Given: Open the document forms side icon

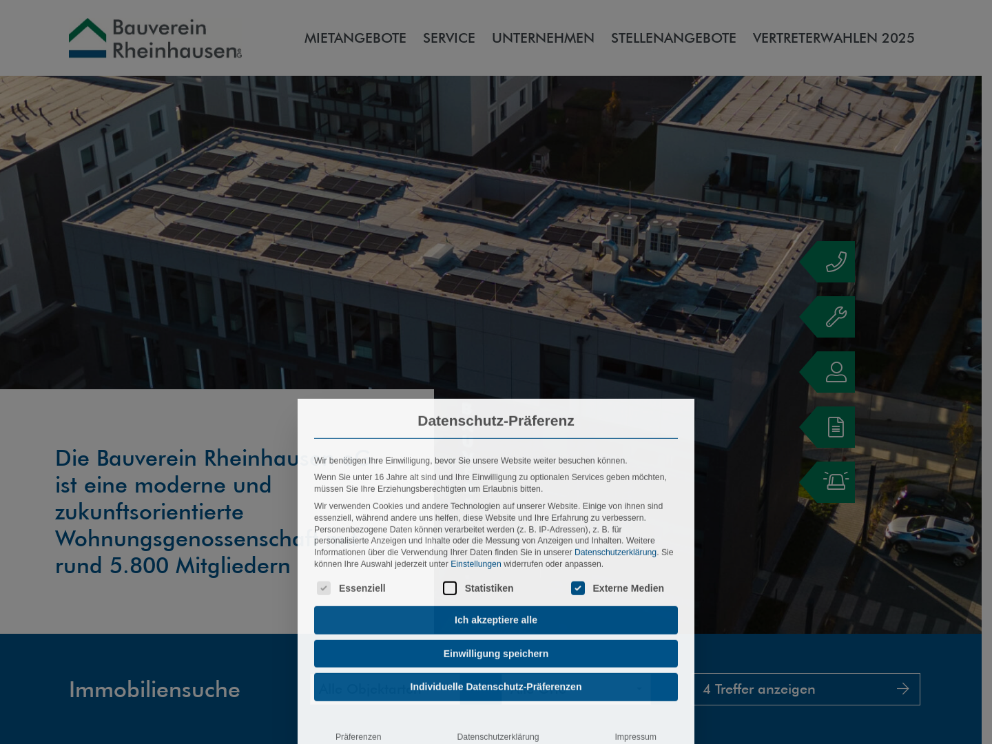Looking at the screenshot, I should pyautogui.click(x=828, y=427).
